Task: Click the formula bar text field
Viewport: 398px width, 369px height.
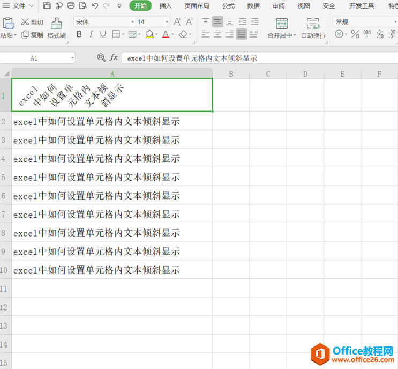Action: pos(260,58)
